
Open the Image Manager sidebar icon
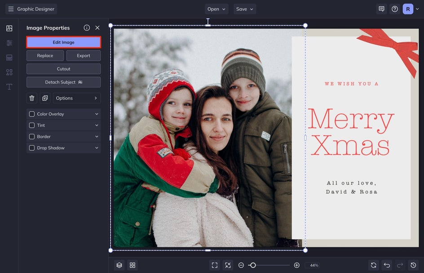coord(9,28)
